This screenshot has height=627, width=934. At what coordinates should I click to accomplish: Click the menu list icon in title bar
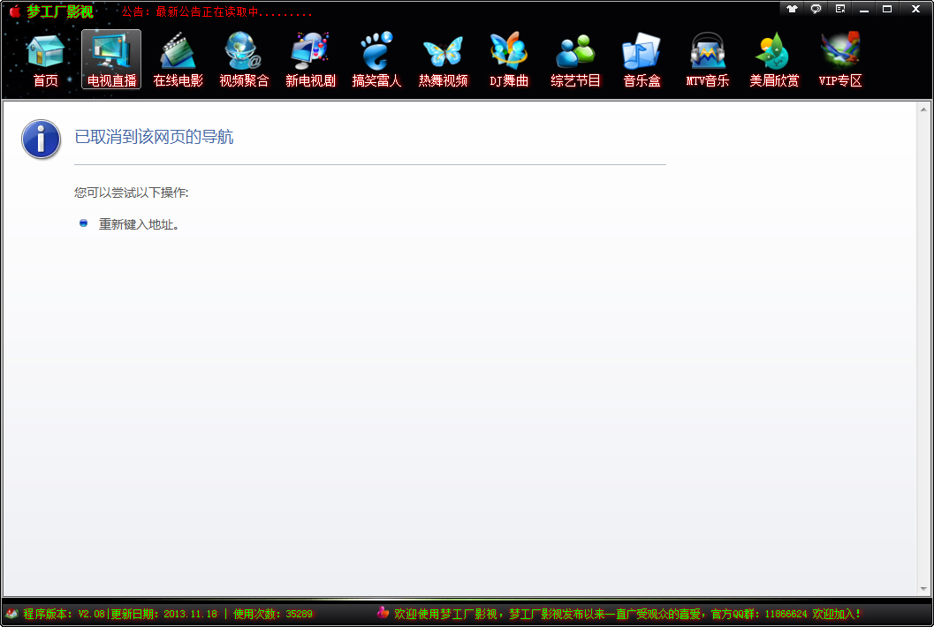coord(840,9)
